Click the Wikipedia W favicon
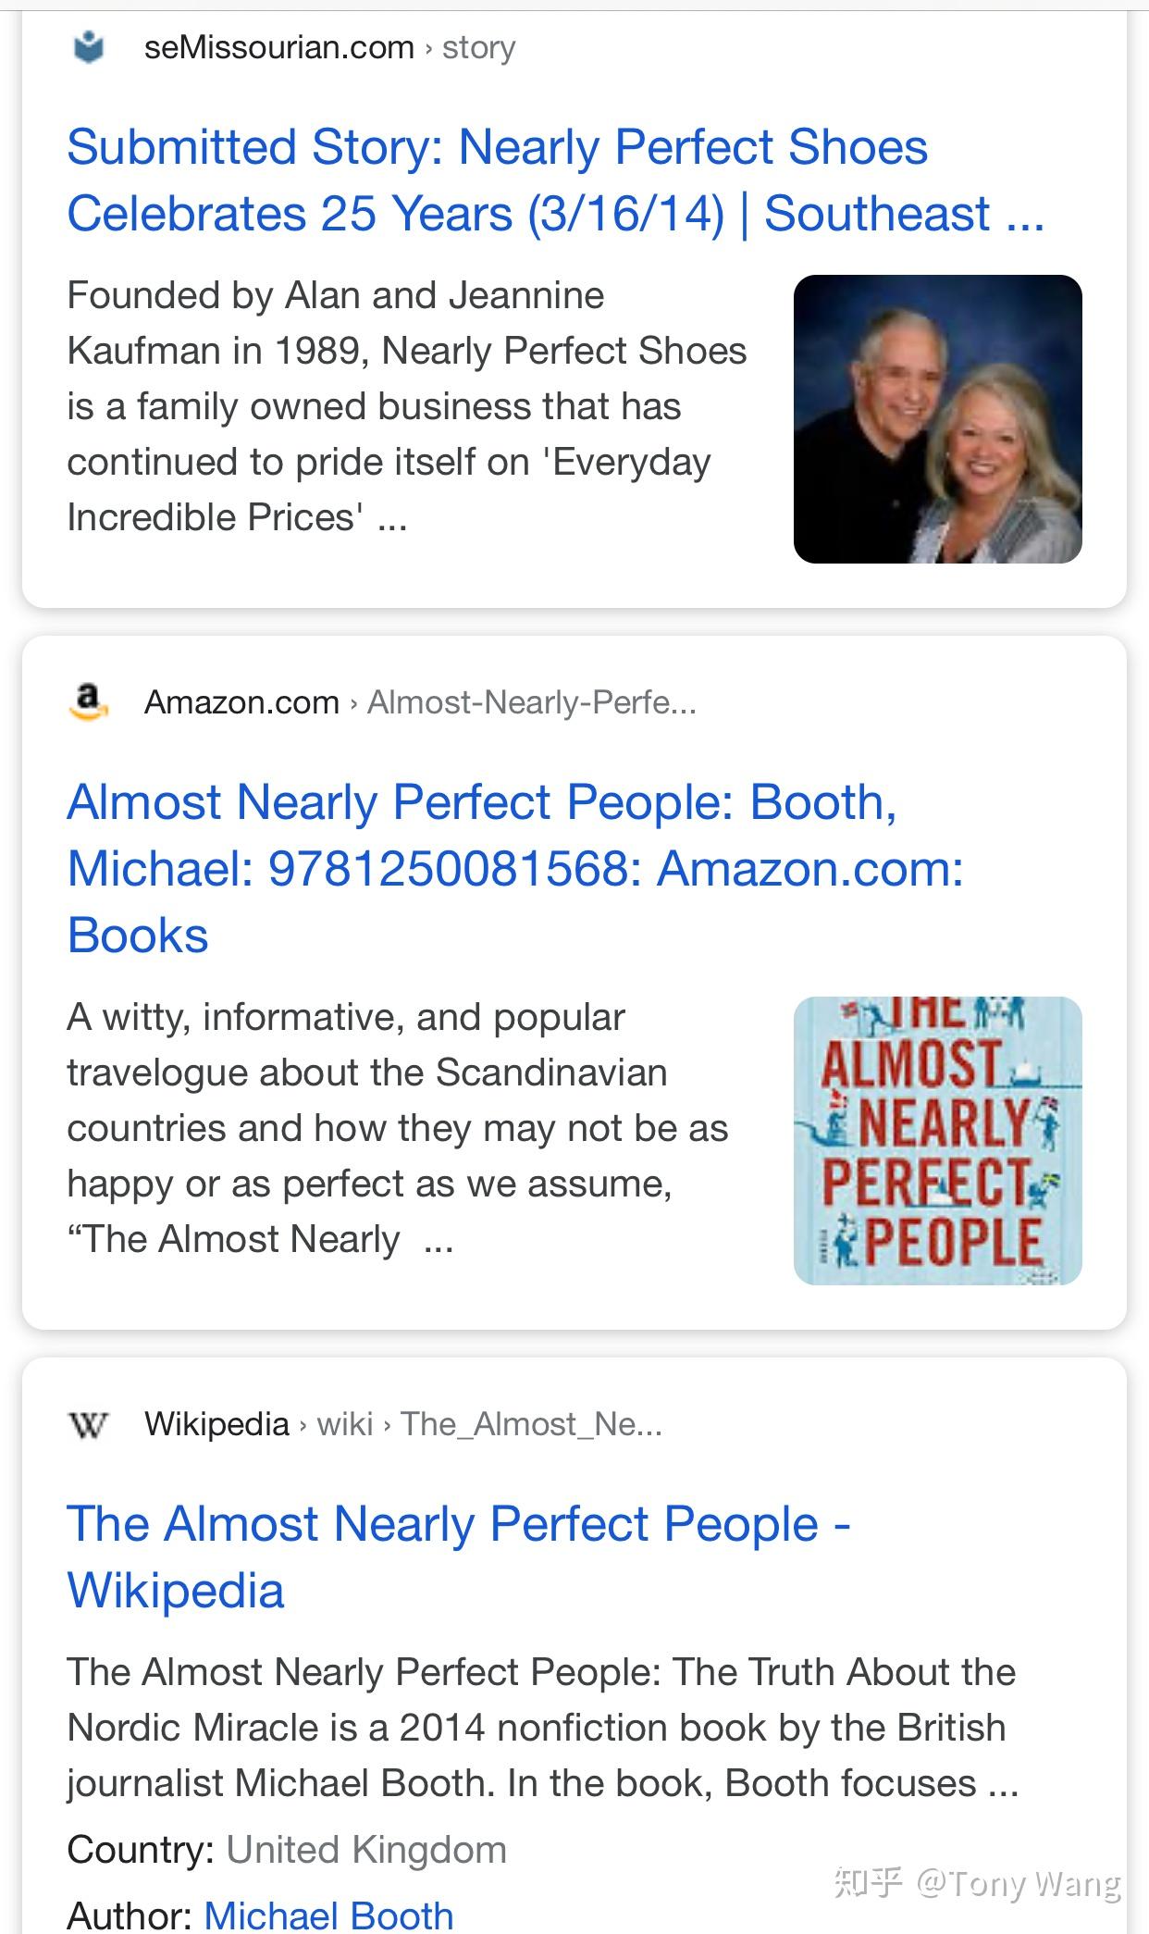Image resolution: width=1149 pixels, height=1934 pixels. pos(89,1424)
